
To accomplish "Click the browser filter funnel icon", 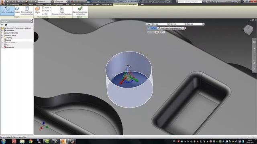I will point(2,25).
